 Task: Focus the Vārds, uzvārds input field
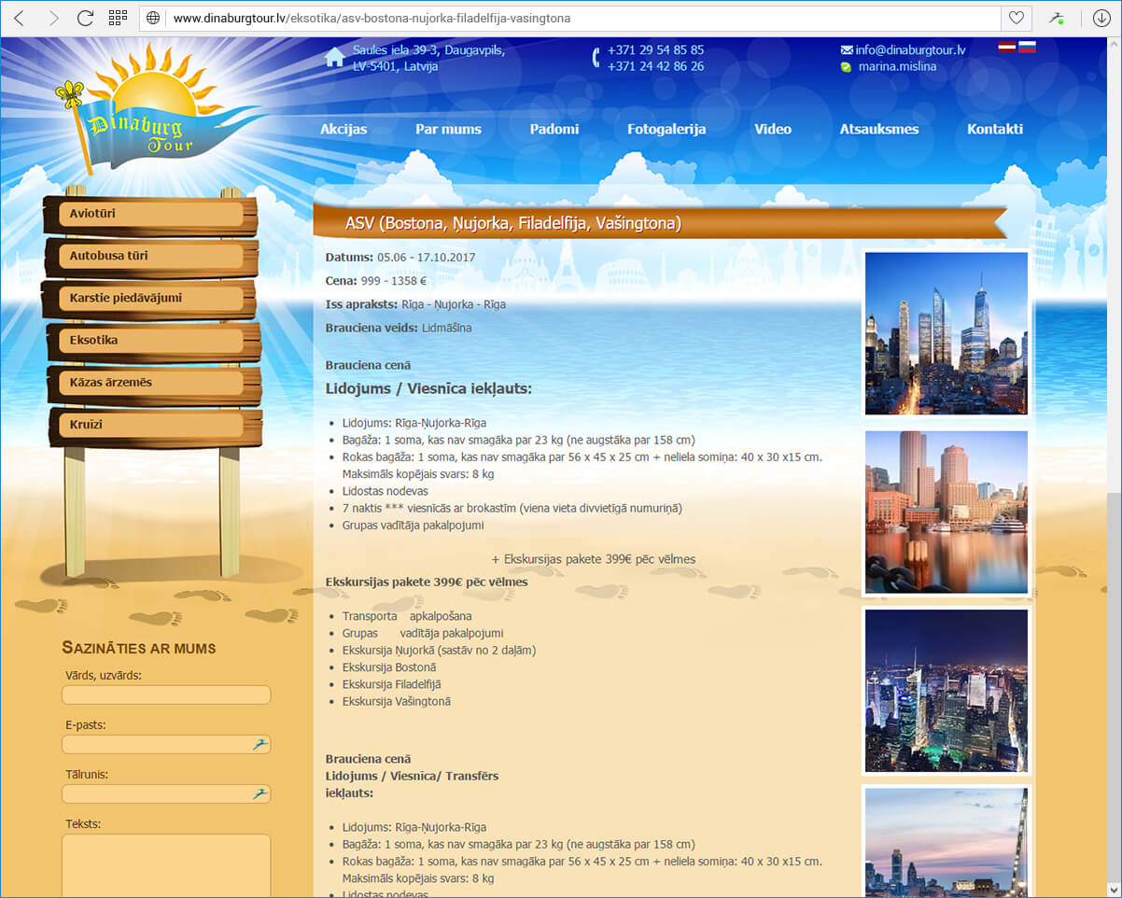pos(166,695)
